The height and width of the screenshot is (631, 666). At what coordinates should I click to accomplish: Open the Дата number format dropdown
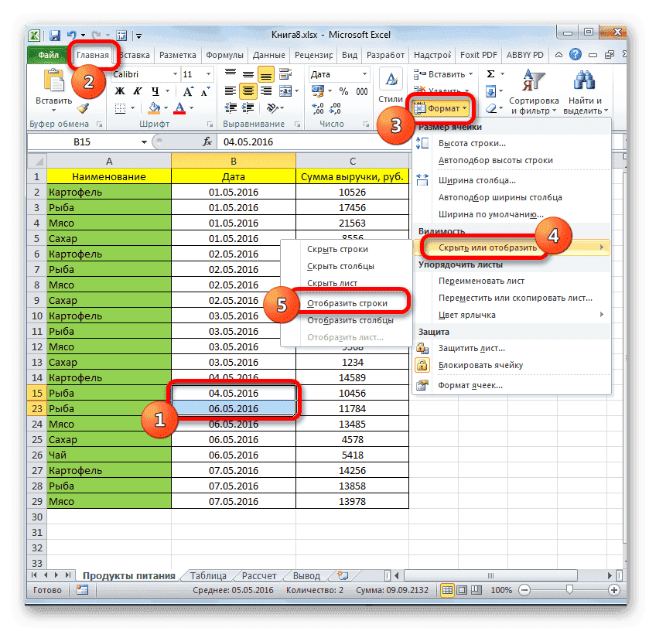(x=364, y=74)
